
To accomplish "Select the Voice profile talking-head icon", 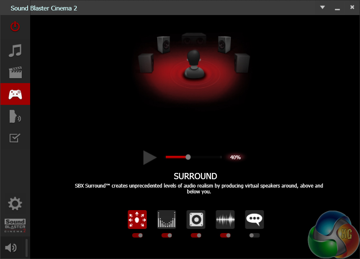I will tap(15, 117).
